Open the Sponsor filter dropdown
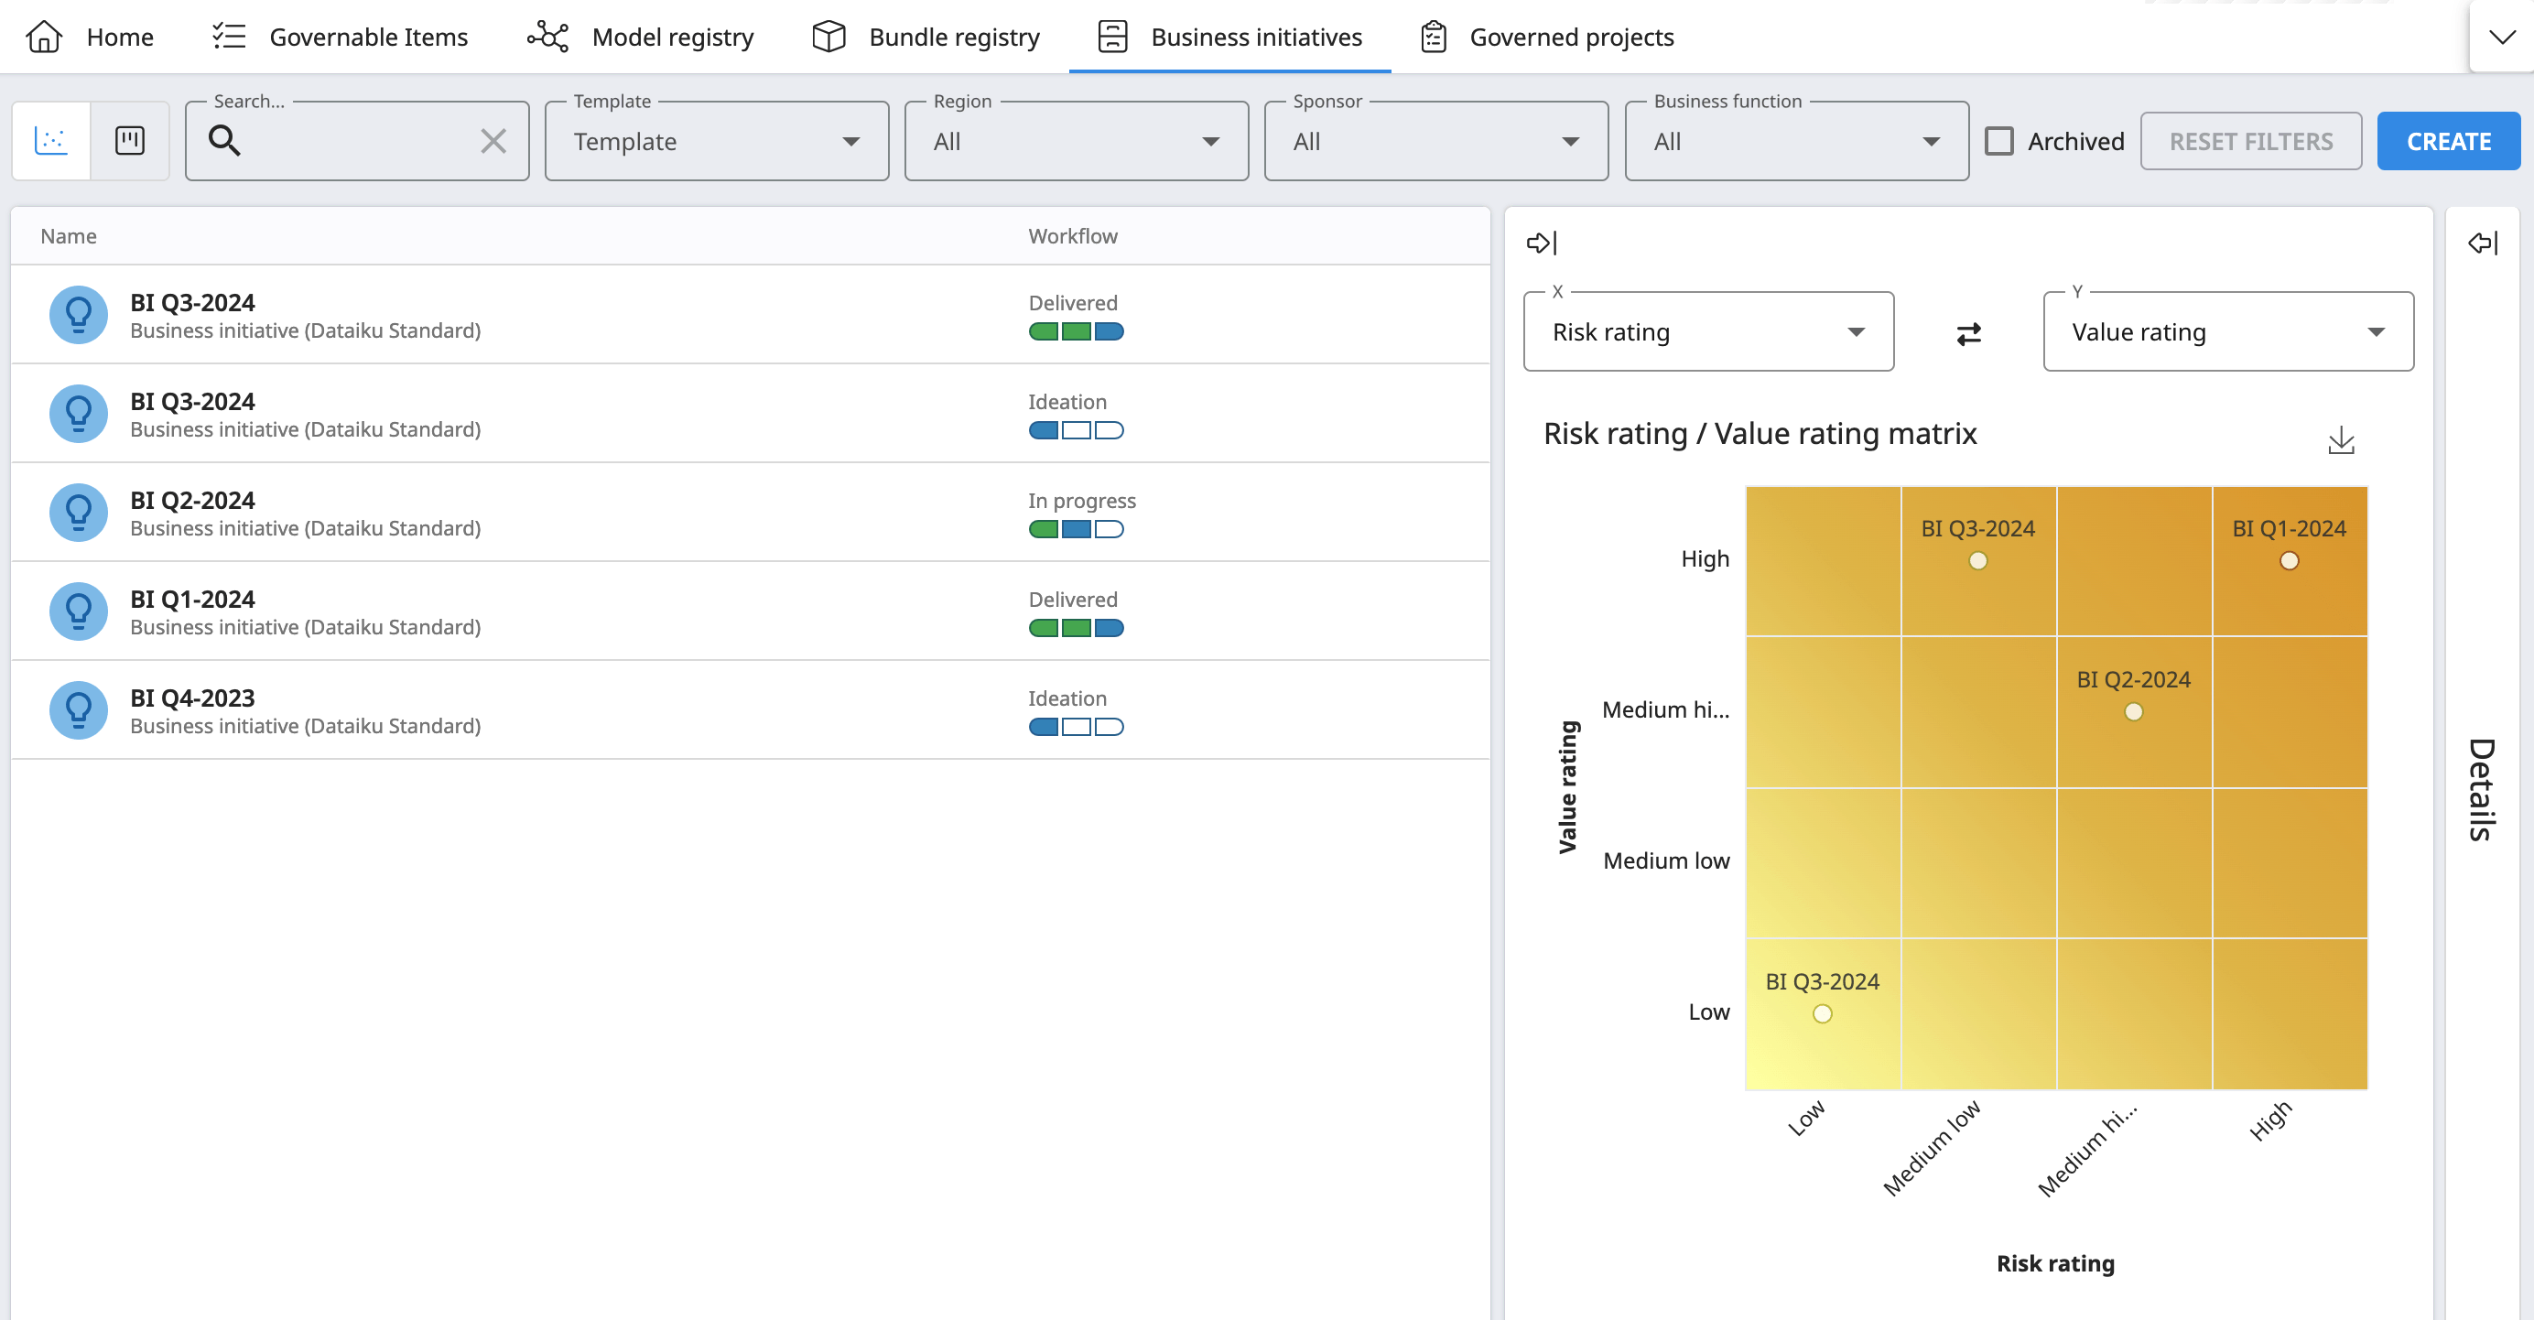The height and width of the screenshot is (1320, 2534). [x=1436, y=141]
